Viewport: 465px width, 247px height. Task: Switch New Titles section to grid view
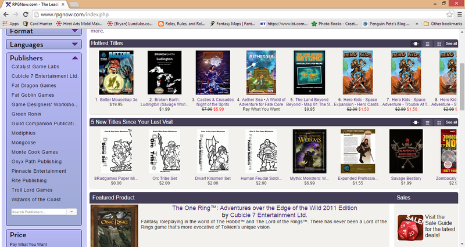click(x=439, y=122)
